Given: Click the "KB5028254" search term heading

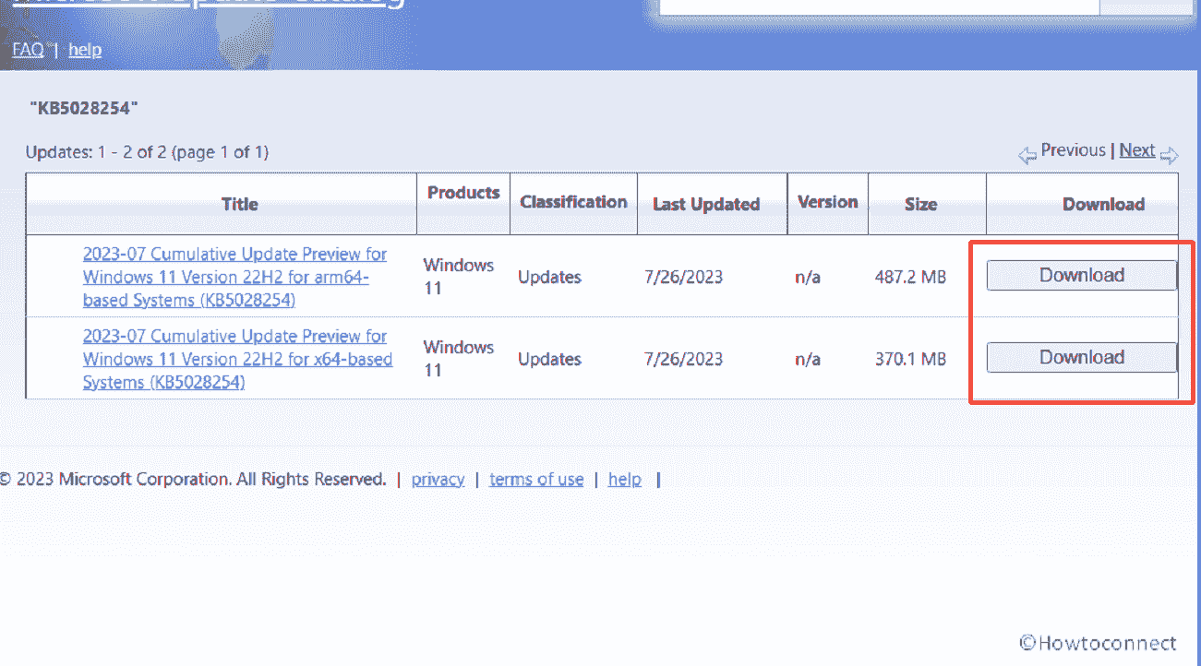Looking at the screenshot, I should (x=83, y=108).
